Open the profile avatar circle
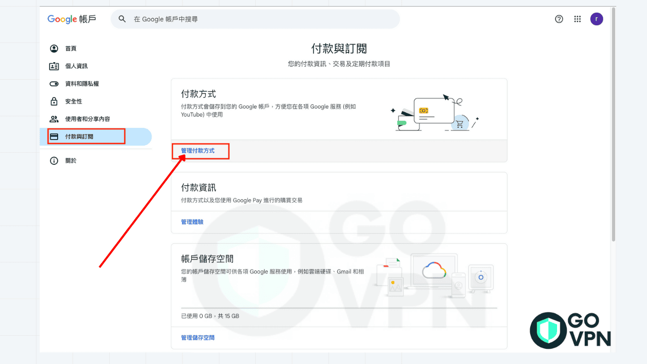The width and height of the screenshot is (647, 364). [596, 19]
